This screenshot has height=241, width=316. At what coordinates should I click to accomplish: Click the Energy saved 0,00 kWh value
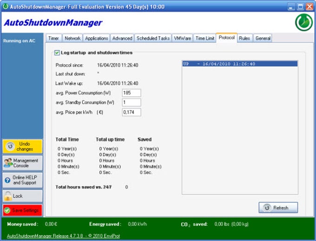[x=138, y=224]
